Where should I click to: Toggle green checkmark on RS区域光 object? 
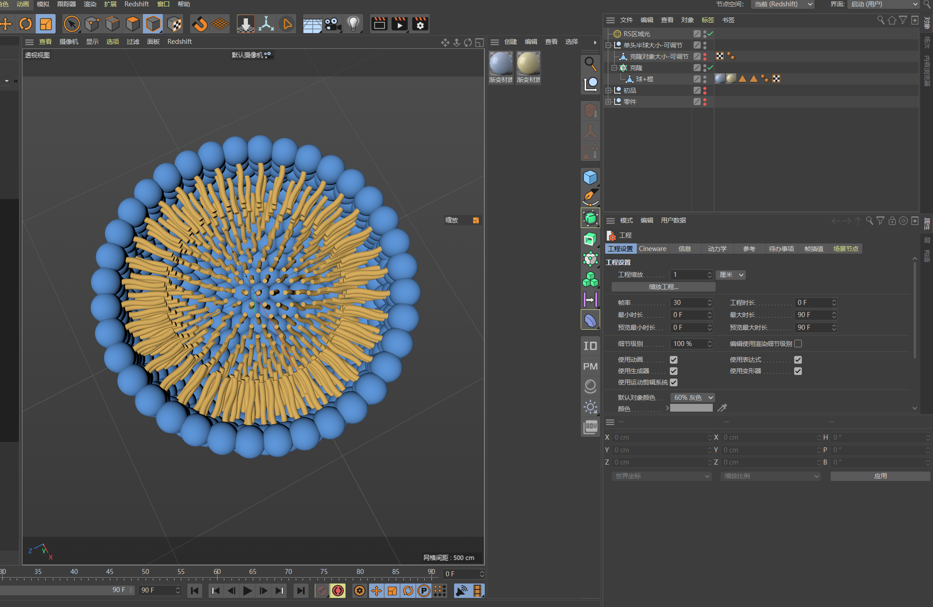coord(710,33)
